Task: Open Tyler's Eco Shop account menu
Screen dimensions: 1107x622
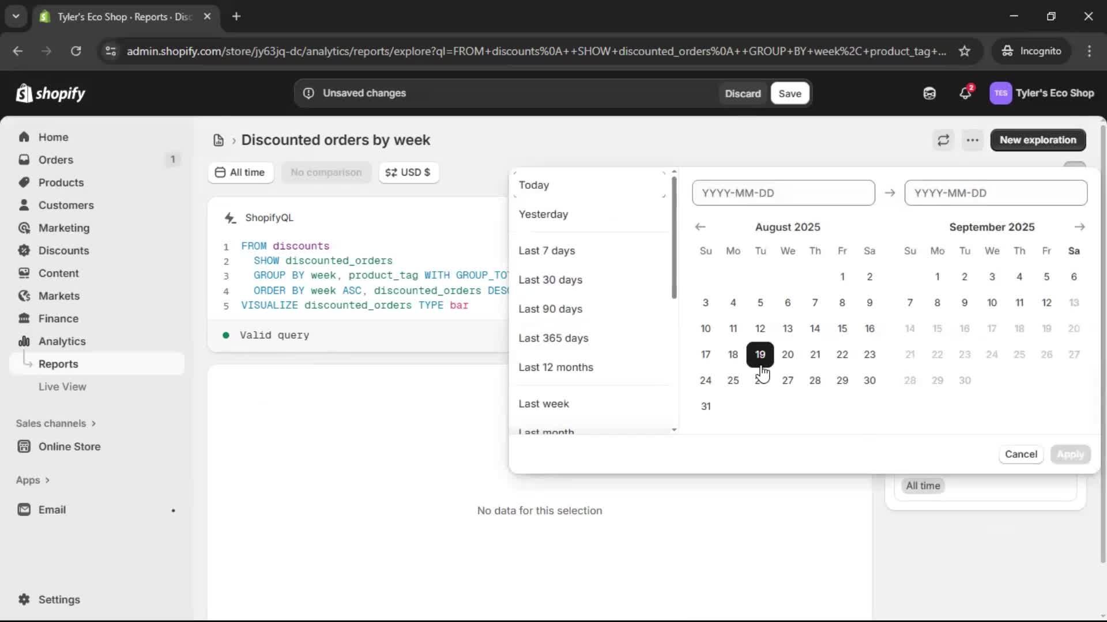Action: [1042, 93]
